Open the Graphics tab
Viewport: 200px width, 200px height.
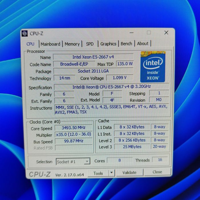click(108, 44)
